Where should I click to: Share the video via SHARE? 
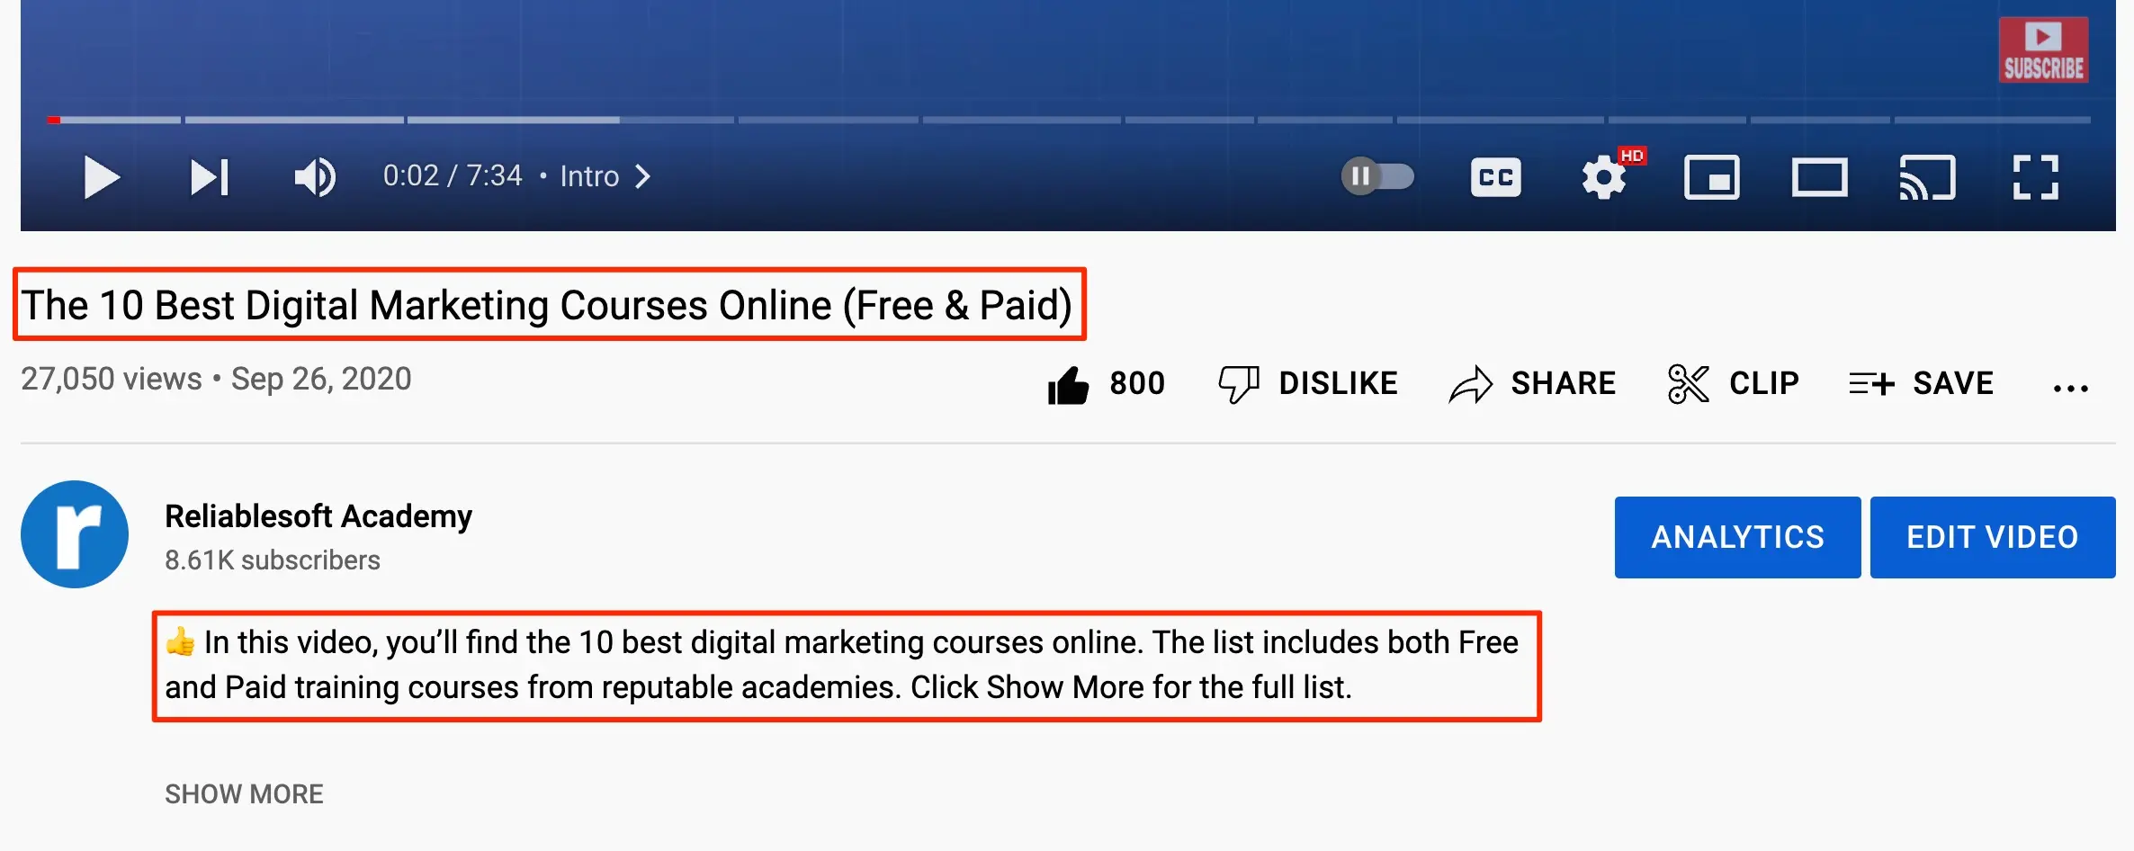[1532, 384]
